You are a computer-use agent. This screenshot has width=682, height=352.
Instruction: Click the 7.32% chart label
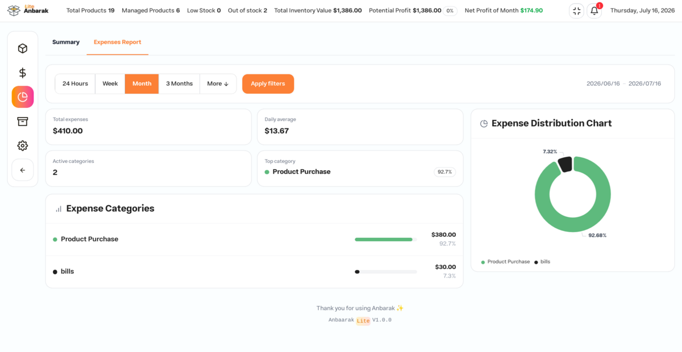(x=550, y=152)
